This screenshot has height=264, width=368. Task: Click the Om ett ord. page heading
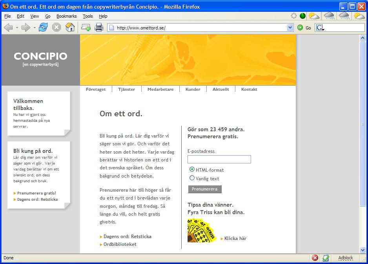[121, 114]
